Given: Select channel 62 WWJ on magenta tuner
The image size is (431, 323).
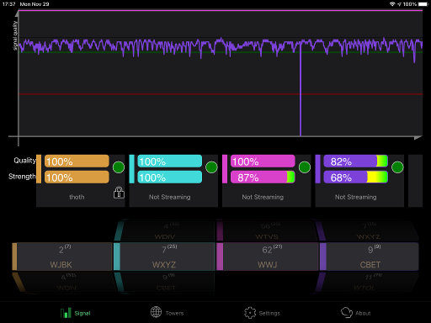Looking at the screenshot, I should [x=267, y=257].
